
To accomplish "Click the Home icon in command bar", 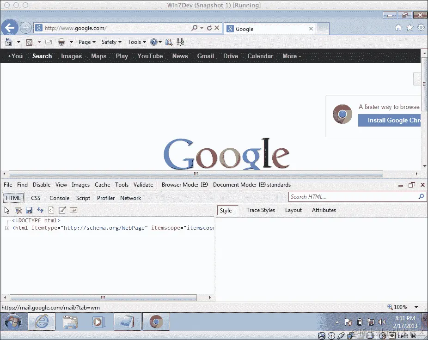I will [9, 42].
